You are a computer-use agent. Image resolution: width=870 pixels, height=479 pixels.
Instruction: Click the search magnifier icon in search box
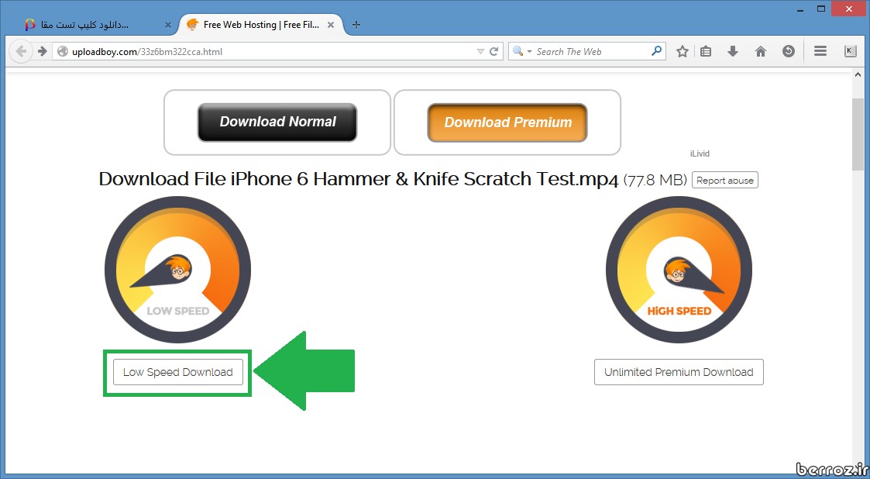[x=657, y=51]
